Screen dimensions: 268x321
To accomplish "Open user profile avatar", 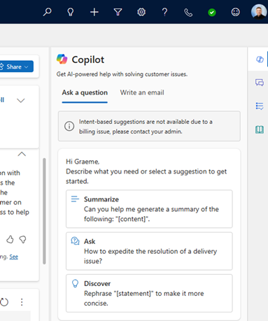I will point(259,12).
